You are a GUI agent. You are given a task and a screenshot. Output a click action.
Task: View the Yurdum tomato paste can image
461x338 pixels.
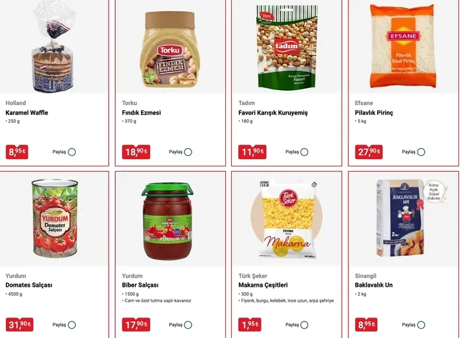tap(55, 218)
